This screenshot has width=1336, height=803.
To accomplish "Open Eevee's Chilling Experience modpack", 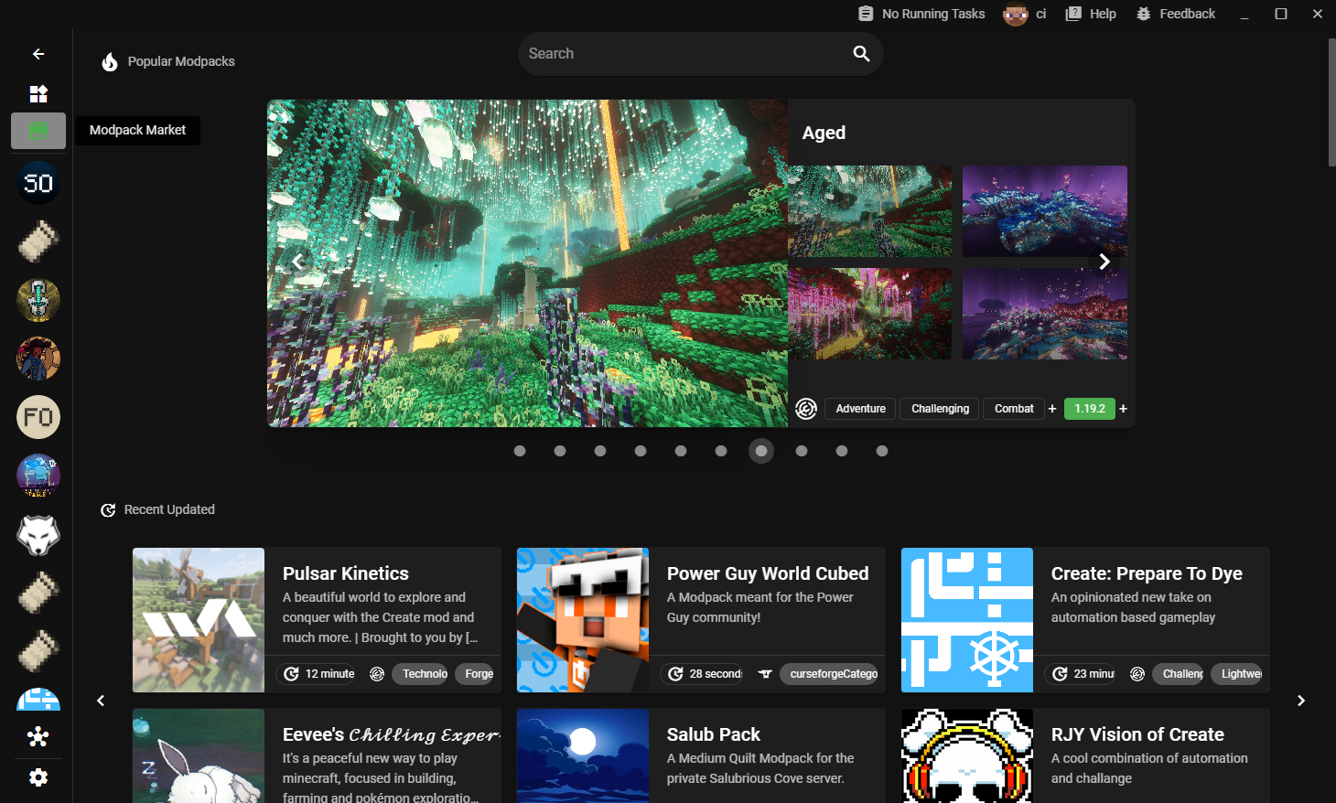I will [x=317, y=755].
